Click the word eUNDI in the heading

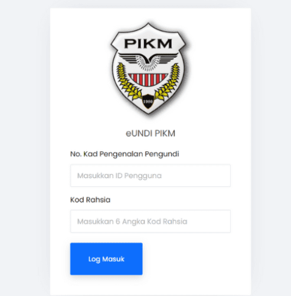point(139,134)
